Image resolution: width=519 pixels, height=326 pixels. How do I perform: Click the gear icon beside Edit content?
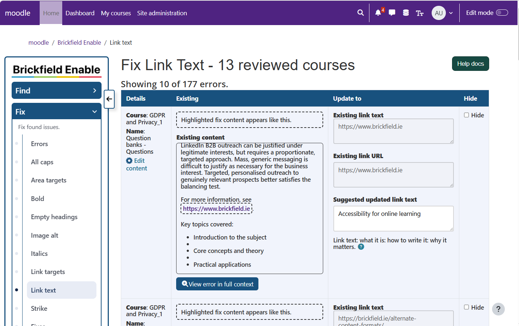point(129,161)
